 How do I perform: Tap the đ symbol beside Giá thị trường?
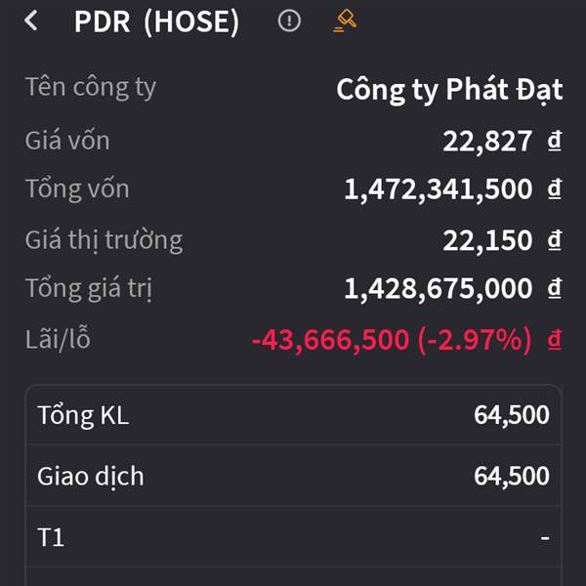pos(554,239)
